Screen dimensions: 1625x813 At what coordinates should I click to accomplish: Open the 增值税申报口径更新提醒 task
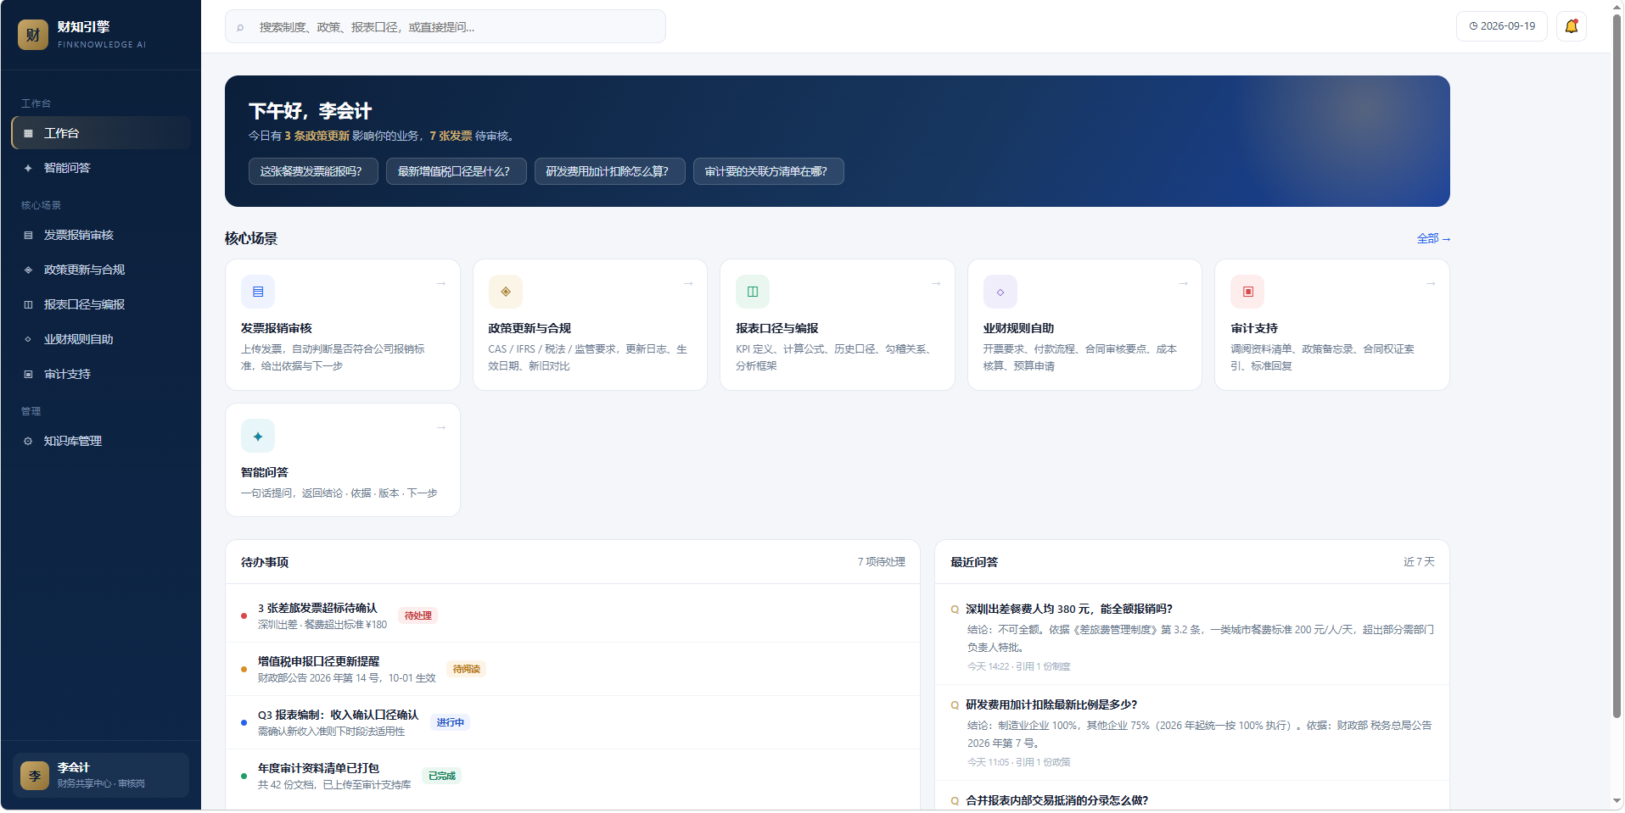[x=572, y=669]
